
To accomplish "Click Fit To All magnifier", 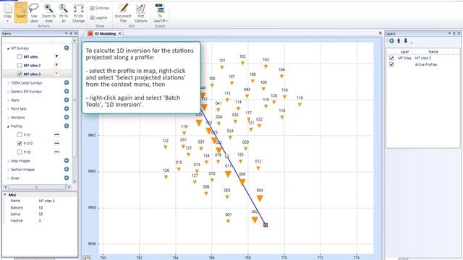I will (64, 12).
